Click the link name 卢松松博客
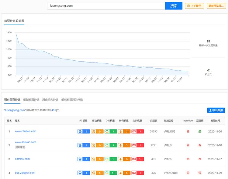Viewport: 228px width, 179px height. coord(171,173)
